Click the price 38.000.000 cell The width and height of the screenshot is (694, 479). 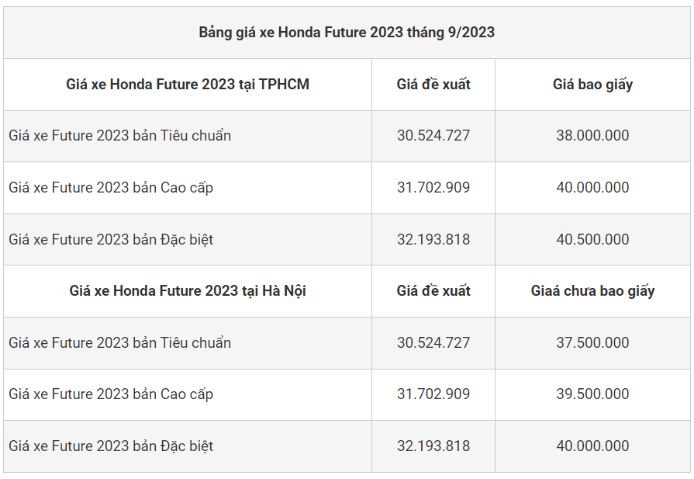(x=592, y=136)
